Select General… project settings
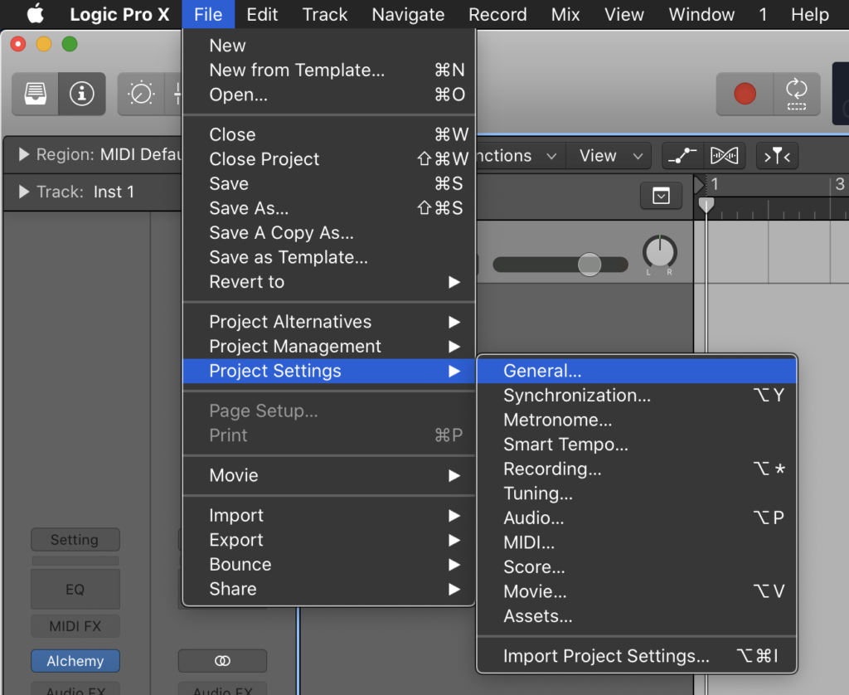This screenshot has height=695, width=849. coord(637,371)
